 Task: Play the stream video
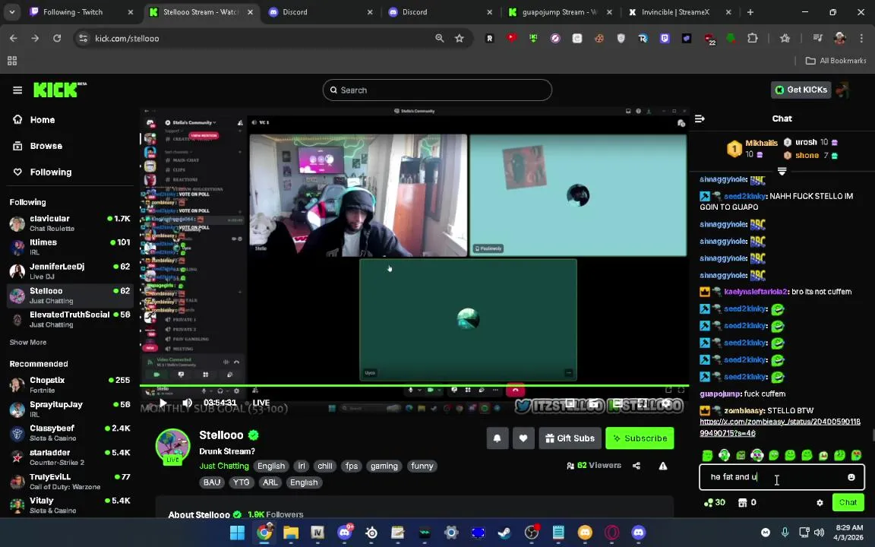click(163, 403)
